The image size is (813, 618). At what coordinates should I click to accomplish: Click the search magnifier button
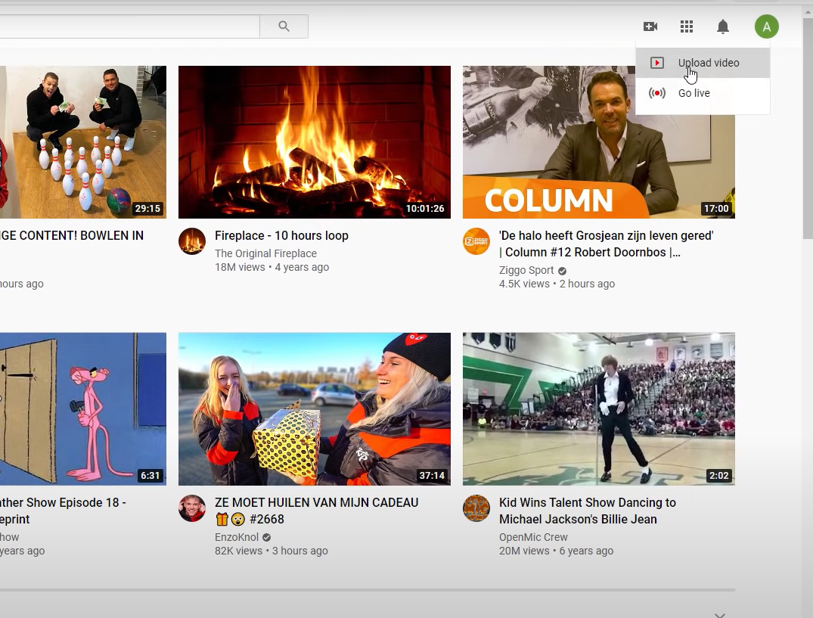284,26
